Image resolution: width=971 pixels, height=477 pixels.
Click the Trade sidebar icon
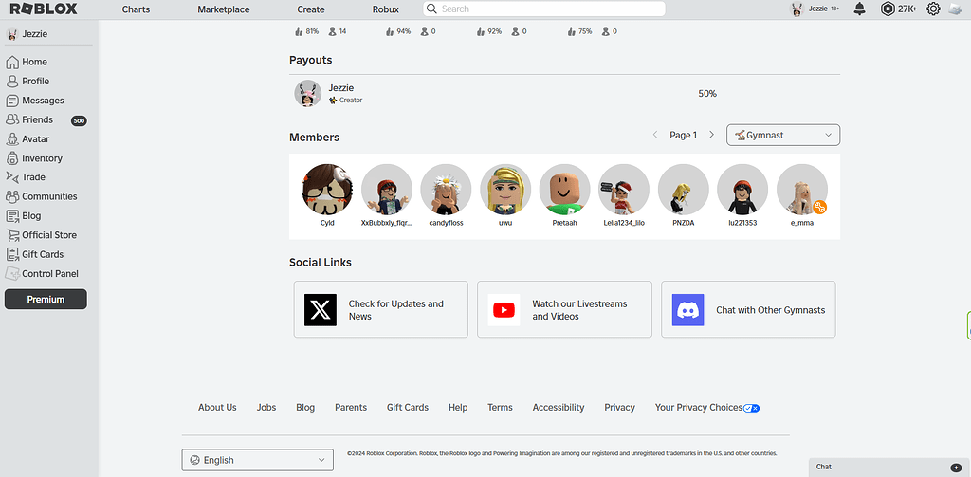point(11,177)
